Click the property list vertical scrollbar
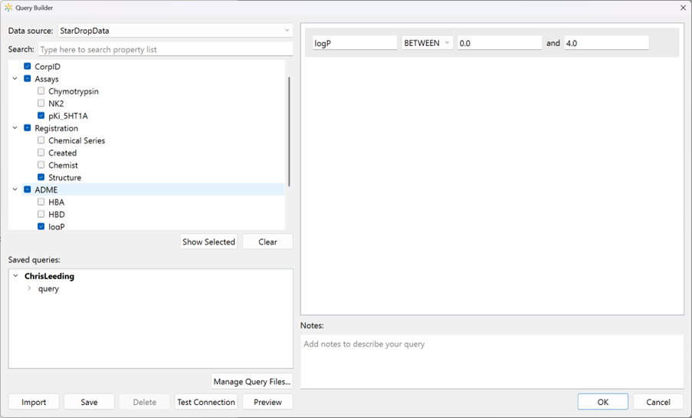The width and height of the screenshot is (692, 418). click(289, 130)
